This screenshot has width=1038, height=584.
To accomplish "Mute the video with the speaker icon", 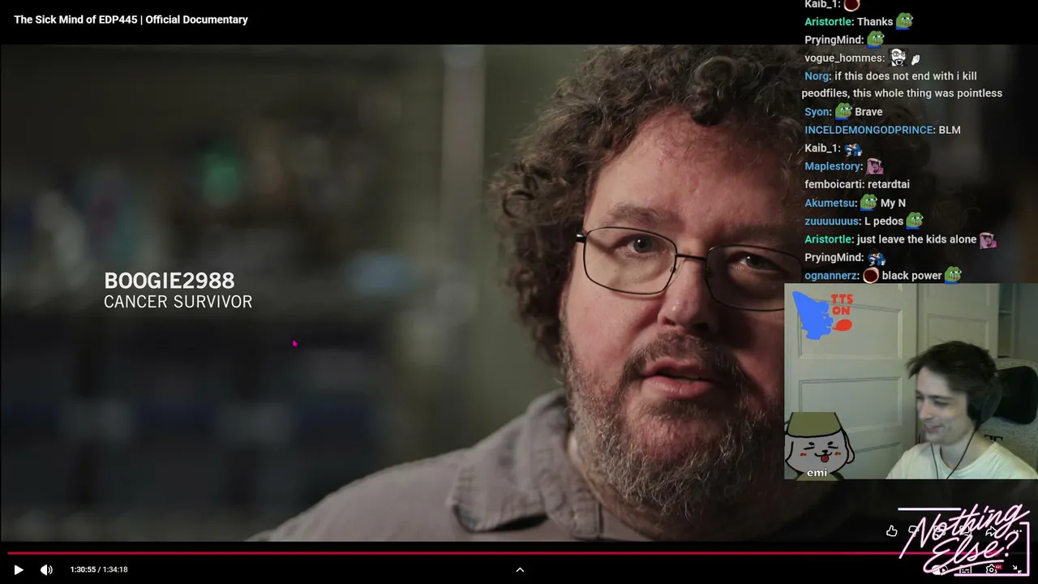I will [46, 569].
